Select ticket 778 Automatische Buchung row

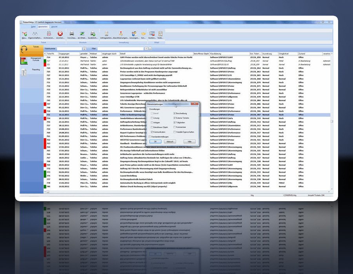(187, 183)
